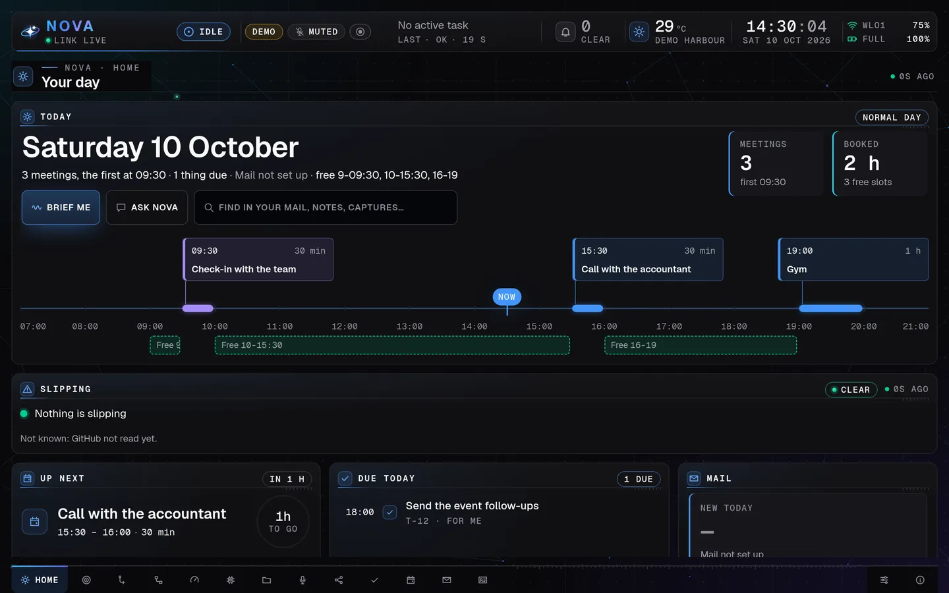949x593 pixels.
Task: Open the checkmark tasks icon in bottom nav
Action: 374,580
